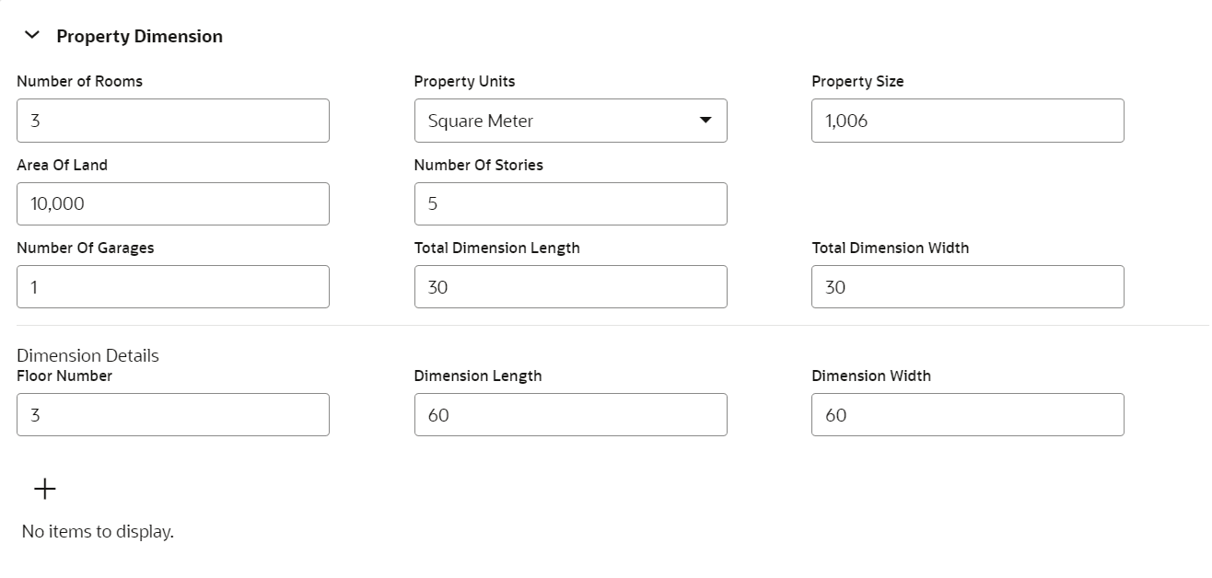Select the Number of Rooms field
Image resolution: width=1212 pixels, height=578 pixels.
point(173,121)
